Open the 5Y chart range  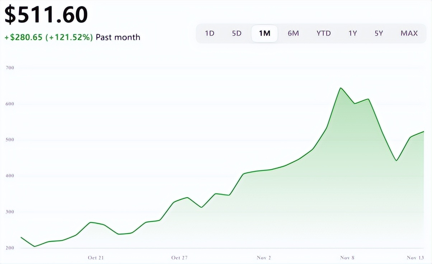pyautogui.click(x=379, y=33)
